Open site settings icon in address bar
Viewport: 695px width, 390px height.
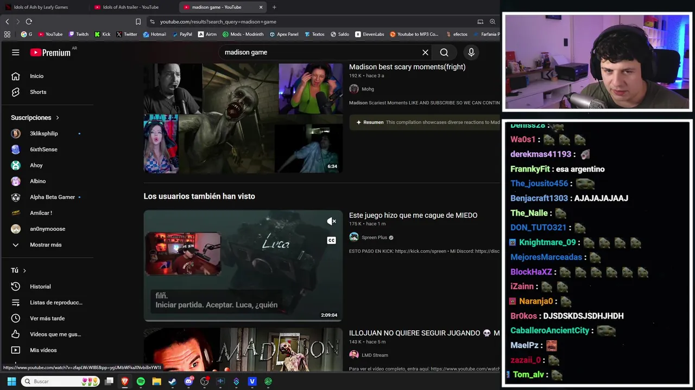[152, 22]
